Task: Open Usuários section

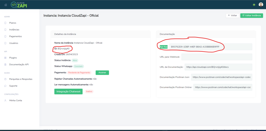Action: 14,43
